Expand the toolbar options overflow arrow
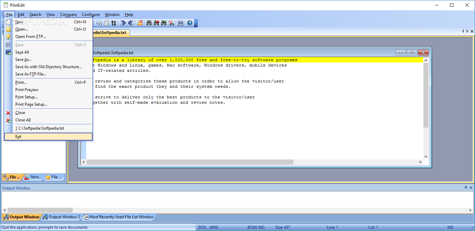 coord(196,24)
